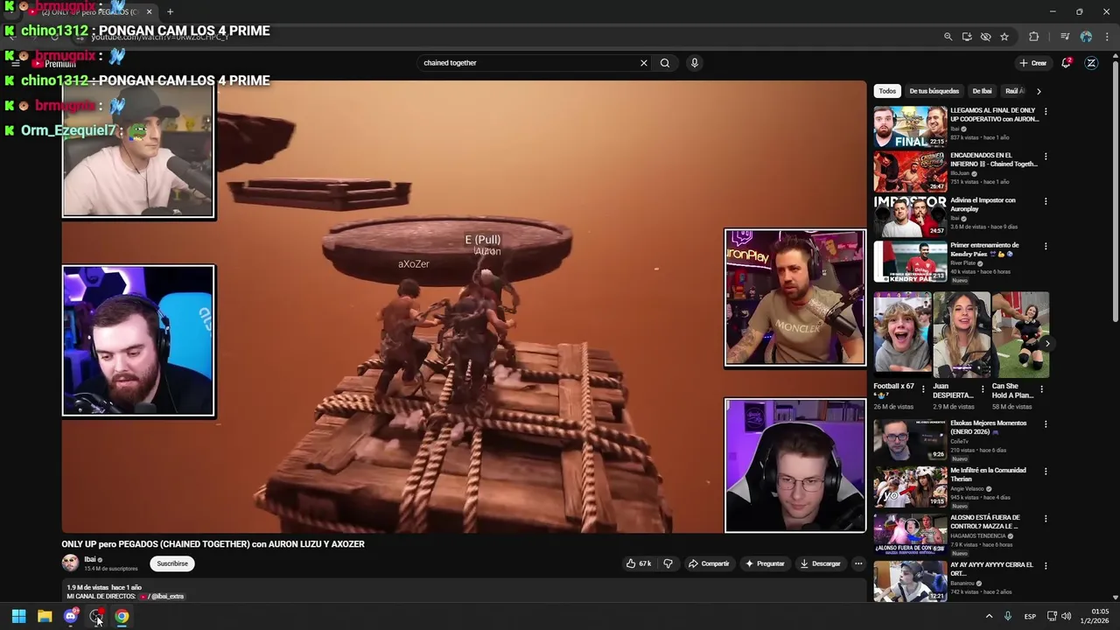Click the Crear button
The height and width of the screenshot is (630, 1120).
(1033, 63)
